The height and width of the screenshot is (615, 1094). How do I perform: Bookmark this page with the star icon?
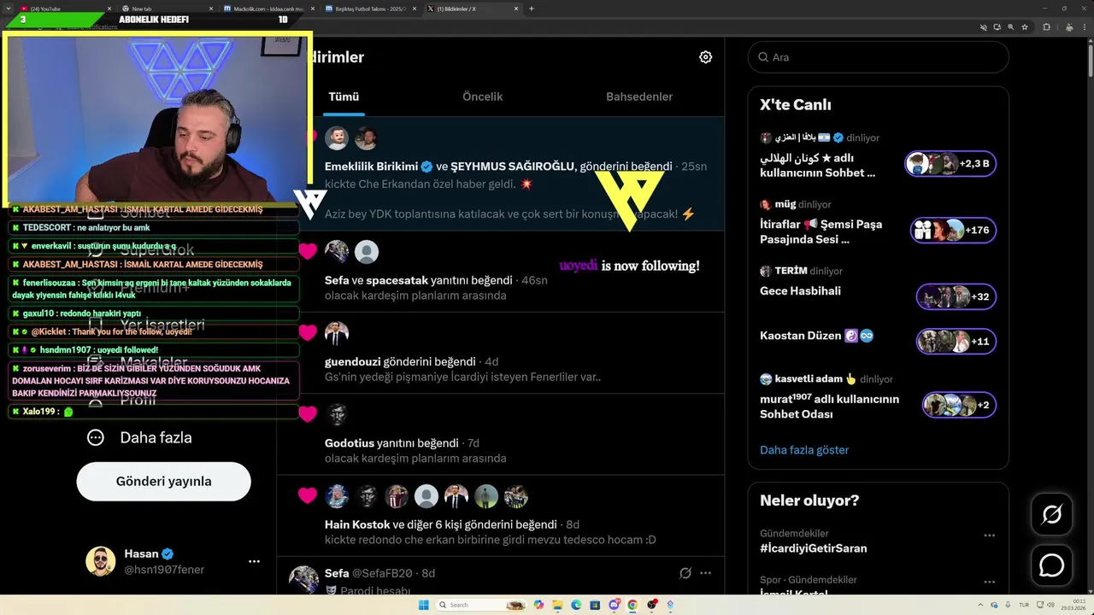pyautogui.click(x=1025, y=26)
